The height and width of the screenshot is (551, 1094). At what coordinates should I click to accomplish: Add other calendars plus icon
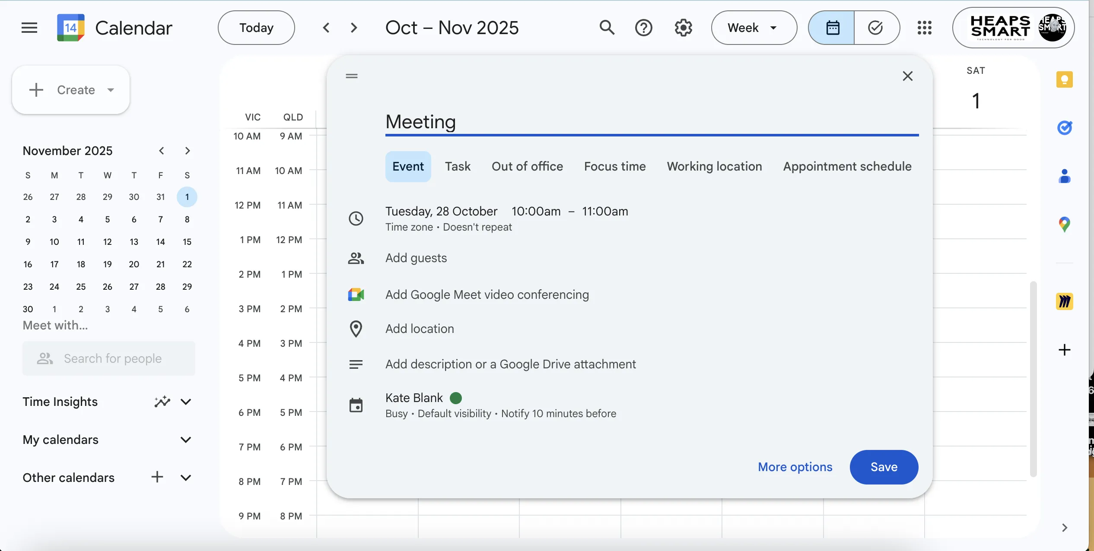[157, 477]
